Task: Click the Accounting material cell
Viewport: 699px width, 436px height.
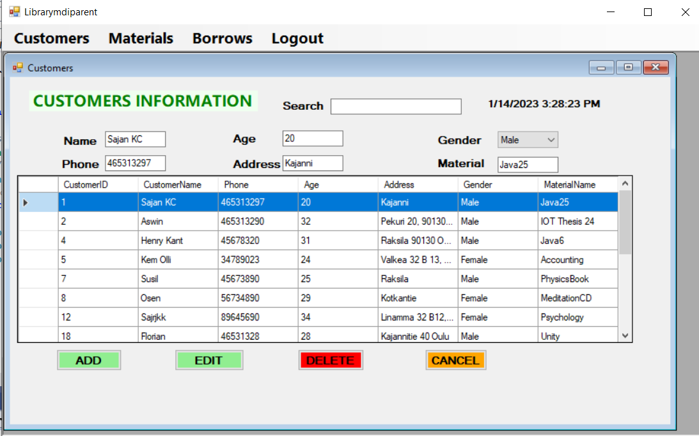Action: [577, 259]
